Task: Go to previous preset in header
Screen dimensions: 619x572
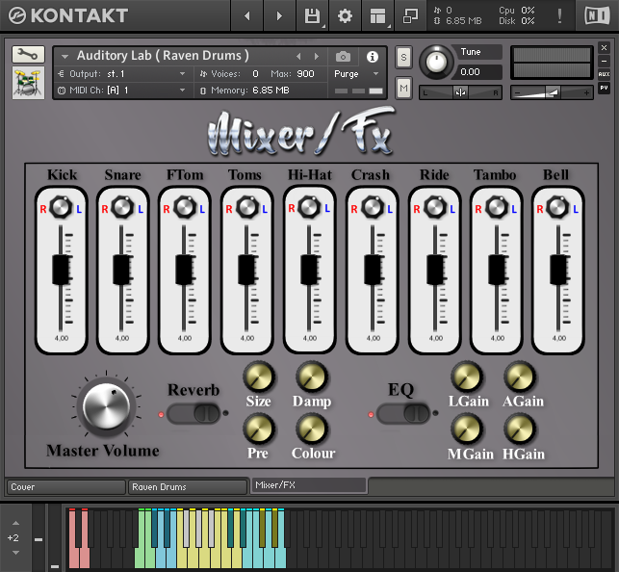Action: (247, 16)
